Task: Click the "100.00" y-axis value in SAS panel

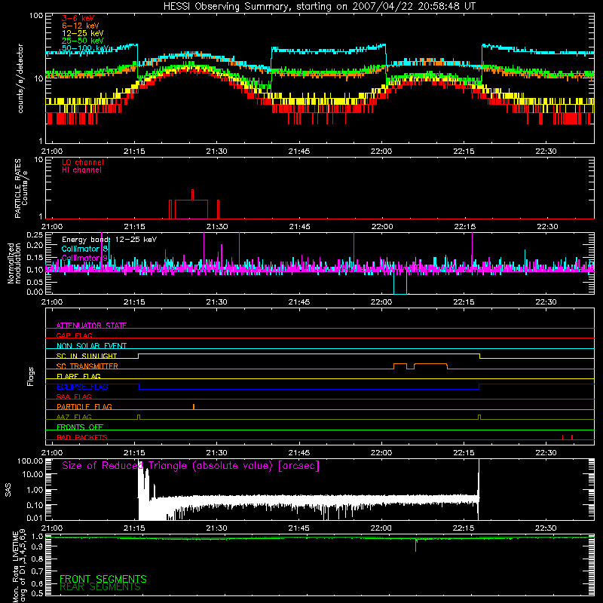Action: click(x=30, y=461)
